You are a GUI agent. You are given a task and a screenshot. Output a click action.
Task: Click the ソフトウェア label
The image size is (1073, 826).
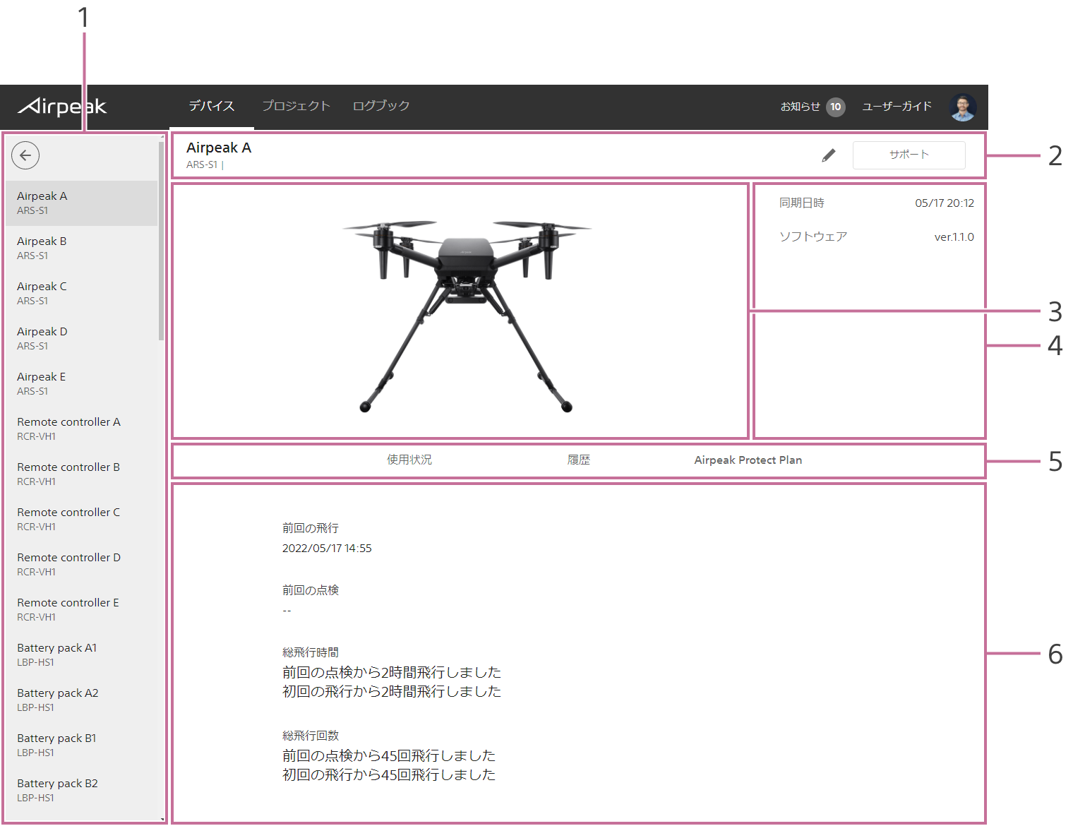[813, 237]
